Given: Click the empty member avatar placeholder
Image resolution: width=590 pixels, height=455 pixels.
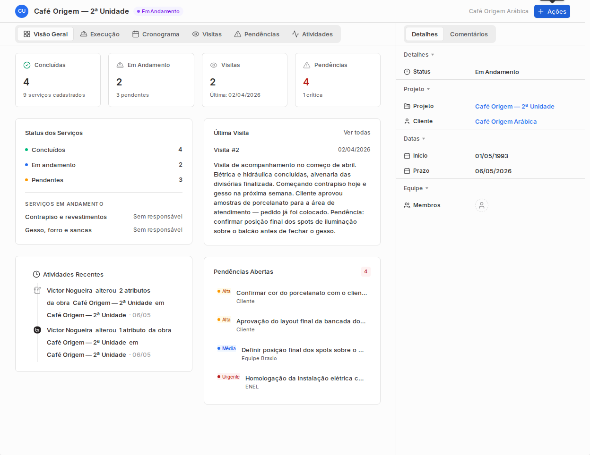Looking at the screenshot, I should [482, 205].
